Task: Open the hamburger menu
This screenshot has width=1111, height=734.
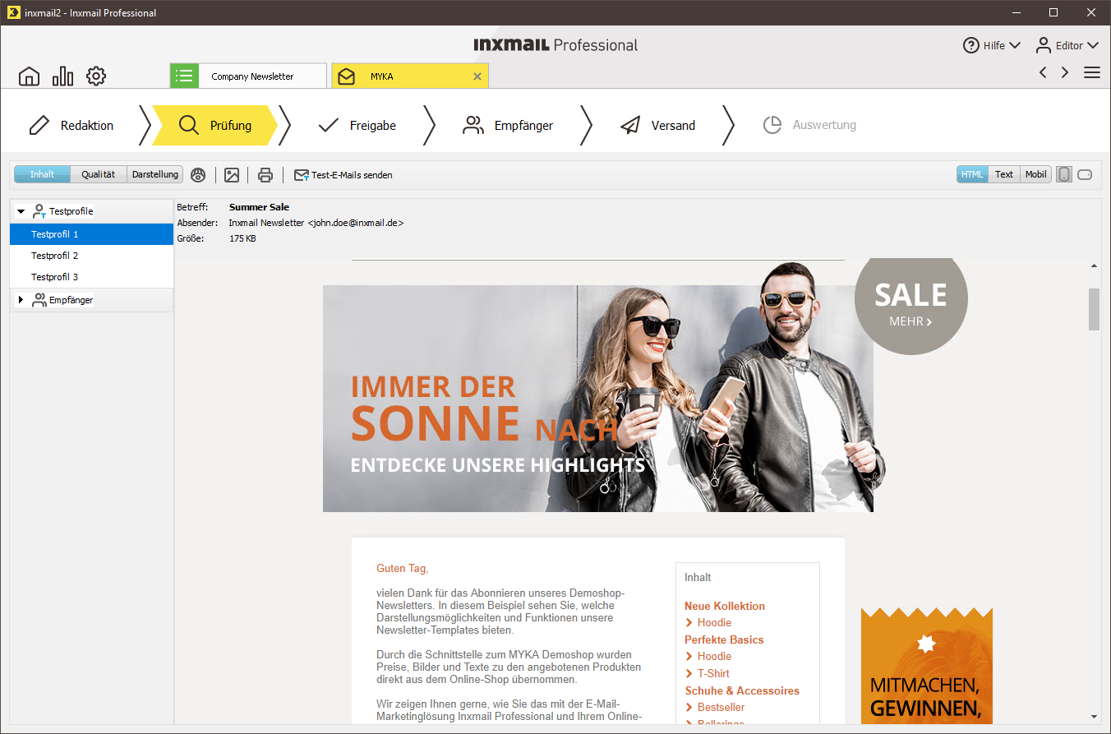Action: point(1092,72)
